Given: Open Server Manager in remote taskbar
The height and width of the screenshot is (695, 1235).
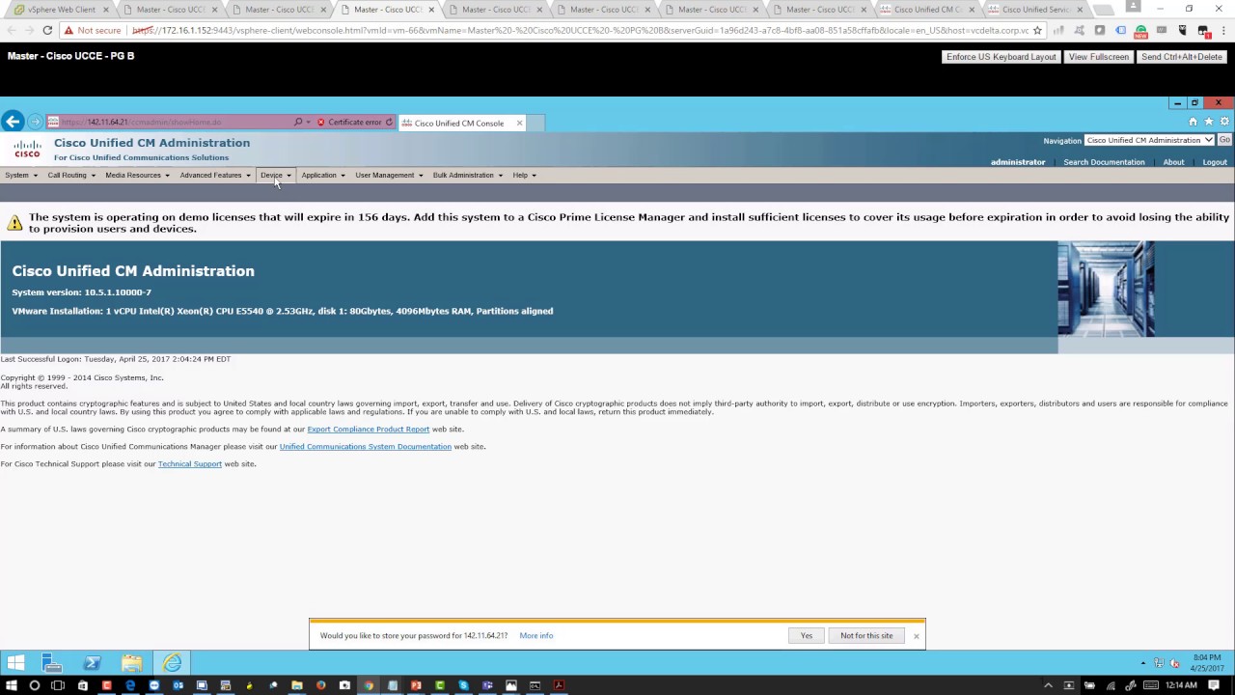Looking at the screenshot, I should [x=52, y=662].
